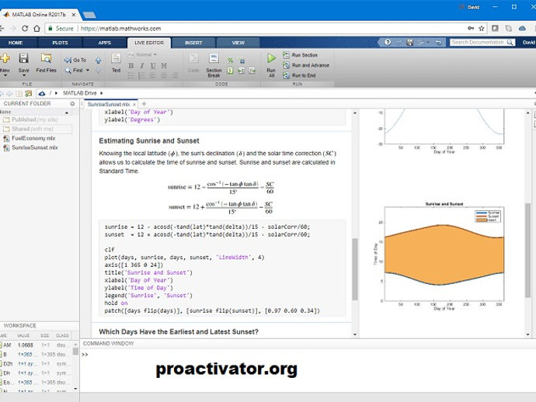This screenshot has width=536, height=402.
Task: Switch to the VIEW tab
Action: (238, 43)
